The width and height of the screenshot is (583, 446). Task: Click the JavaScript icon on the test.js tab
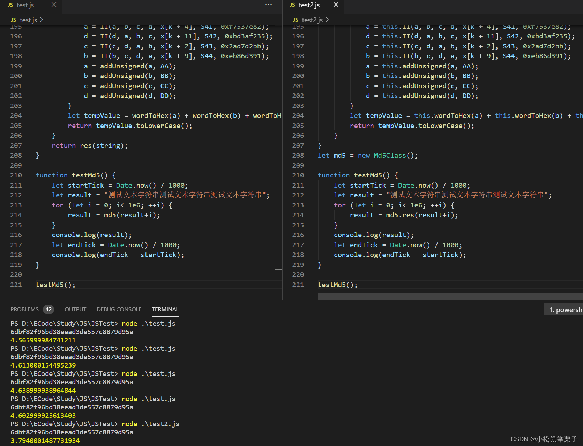click(10, 5)
